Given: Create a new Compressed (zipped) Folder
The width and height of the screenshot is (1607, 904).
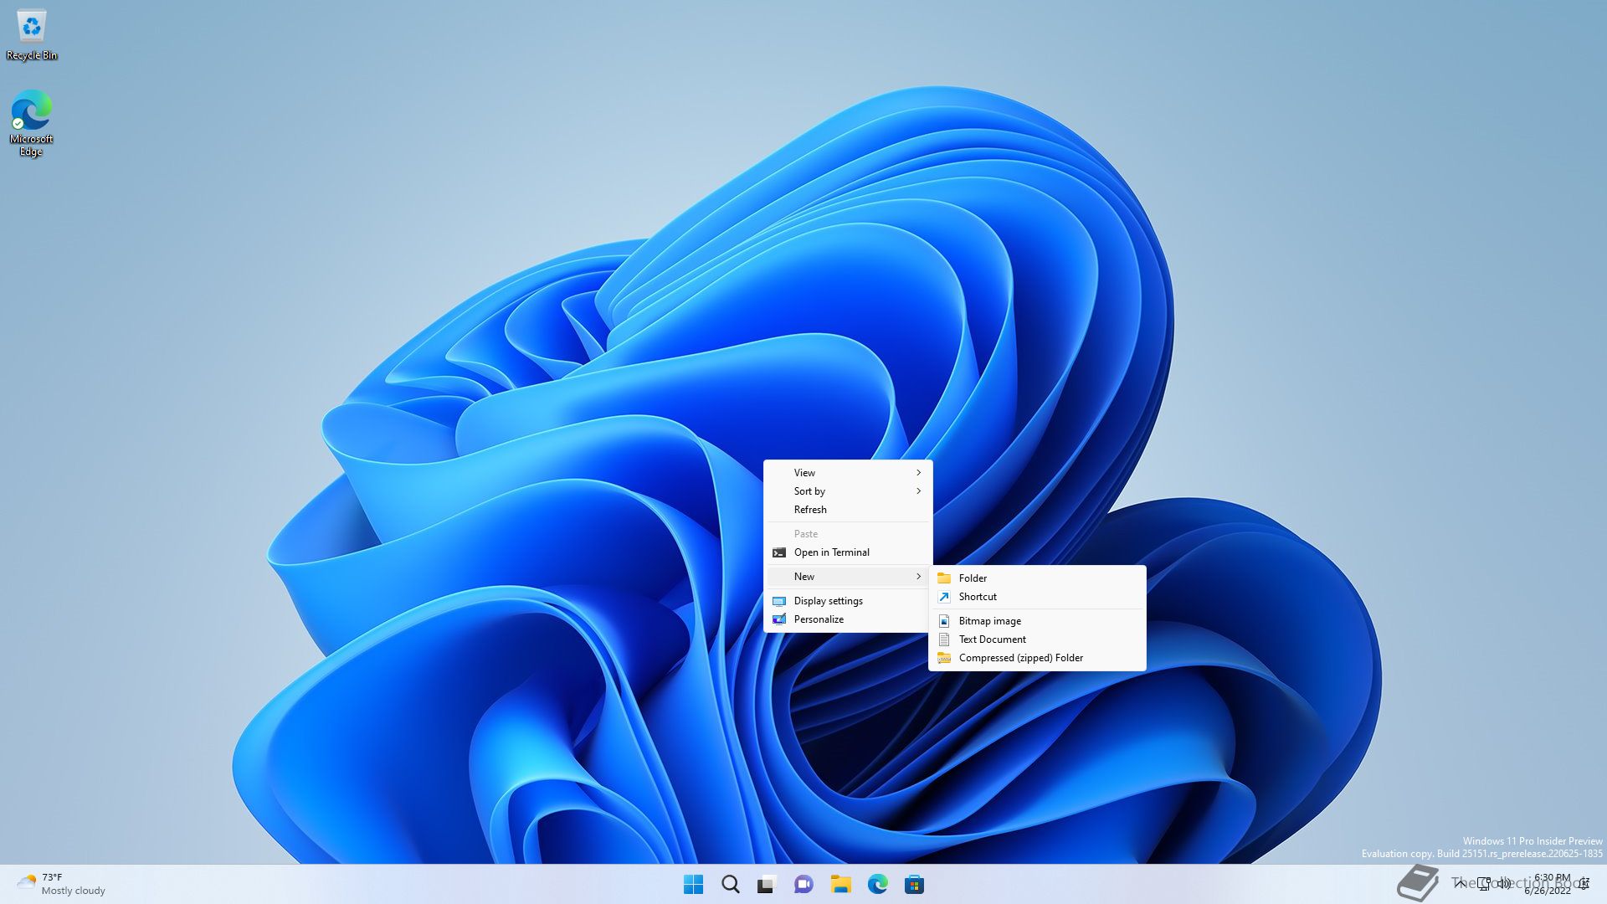Looking at the screenshot, I should pyautogui.click(x=1037, y=658).
